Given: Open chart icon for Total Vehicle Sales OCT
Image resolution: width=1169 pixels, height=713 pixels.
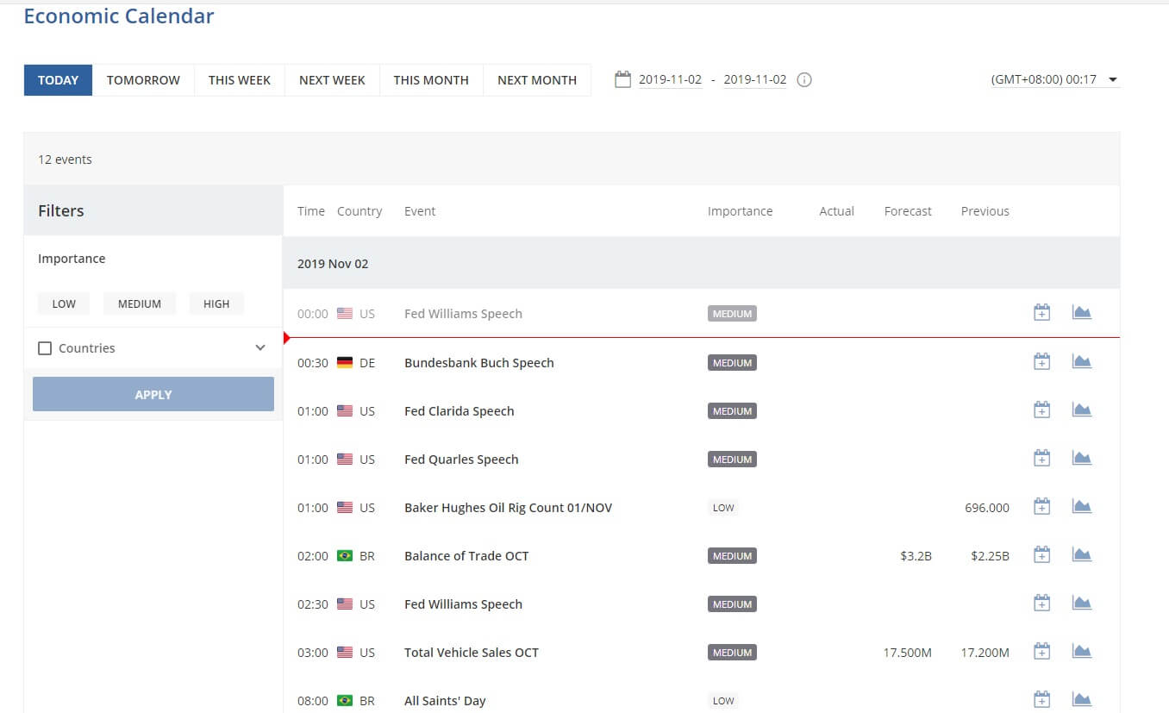Looking at the screenshot, I should 1081,652.
